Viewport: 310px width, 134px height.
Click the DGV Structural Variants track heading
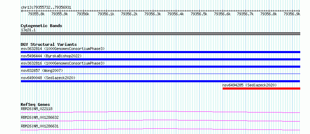coord(49,44)
